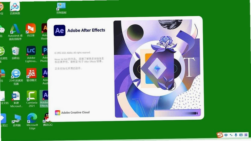Click the 'Adobe After Effects' splash title
This screenshot has height=141, width=251.
86,30
